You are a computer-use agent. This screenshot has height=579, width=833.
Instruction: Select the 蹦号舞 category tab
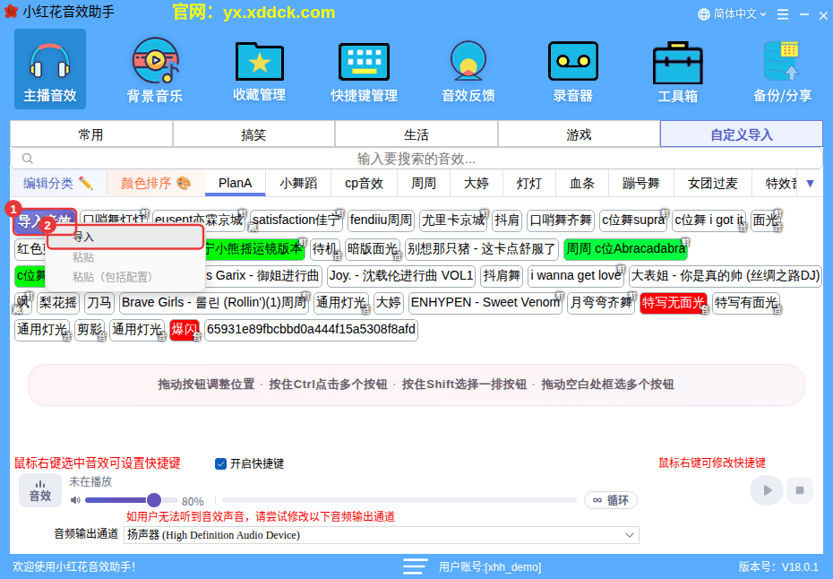[640, 184]
